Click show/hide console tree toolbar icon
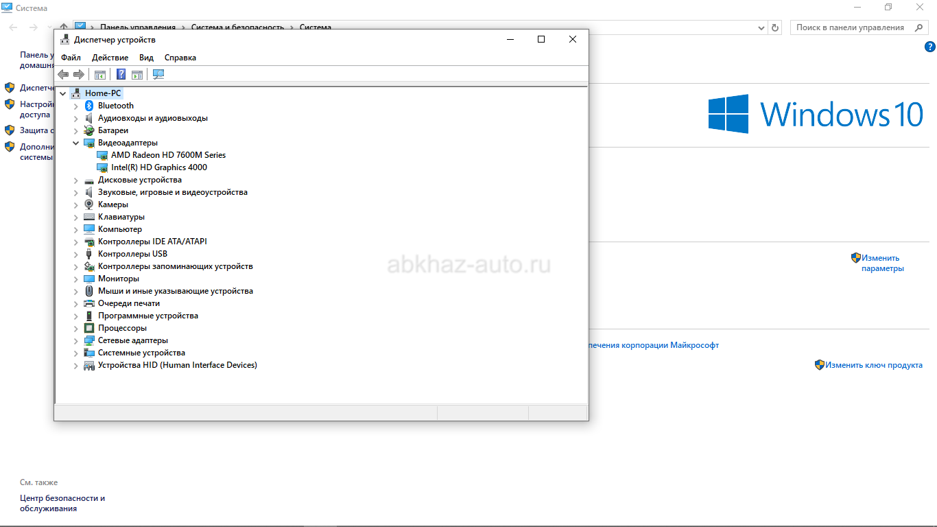Screen dimensions: 937x527 pos(100,74)
